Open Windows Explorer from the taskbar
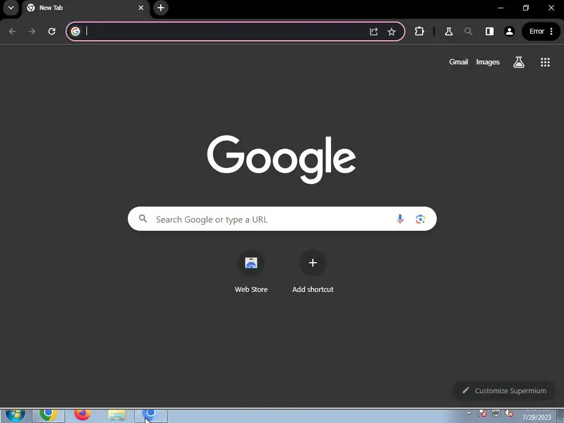Image resolution: width=564 pixels, height=423 pixels. (117, 416)
